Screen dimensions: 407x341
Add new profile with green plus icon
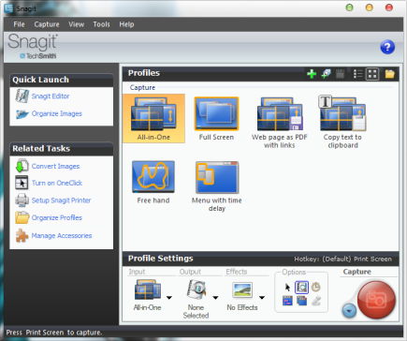312,74
